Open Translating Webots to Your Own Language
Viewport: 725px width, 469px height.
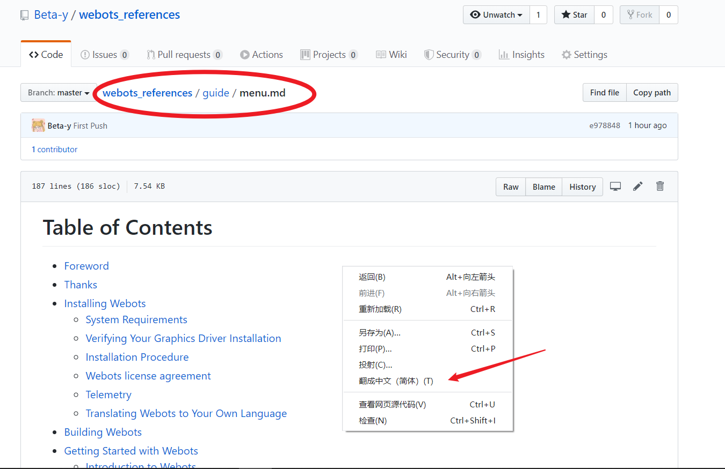click(x=186, y=413)
